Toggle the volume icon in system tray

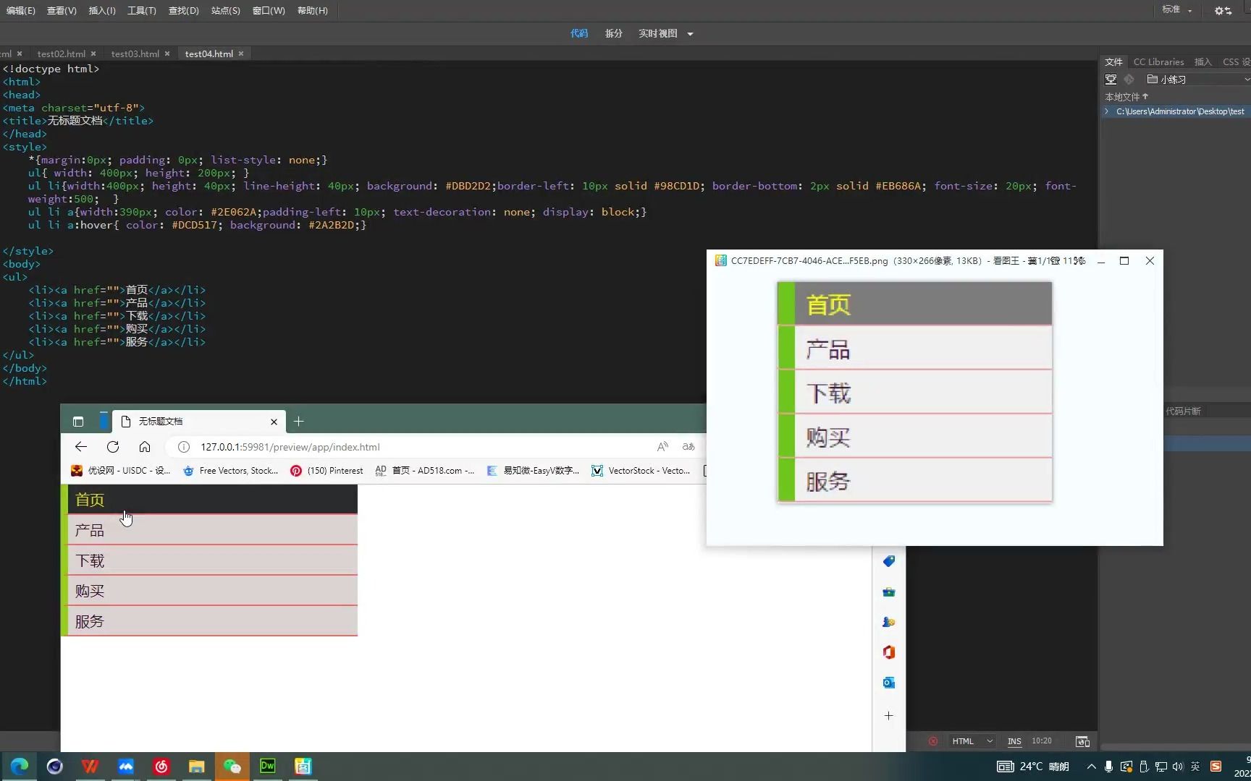(x=1177, y=767)
